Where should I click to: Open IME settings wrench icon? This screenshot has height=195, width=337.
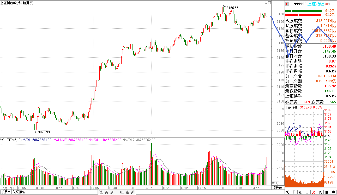[132, 192]
